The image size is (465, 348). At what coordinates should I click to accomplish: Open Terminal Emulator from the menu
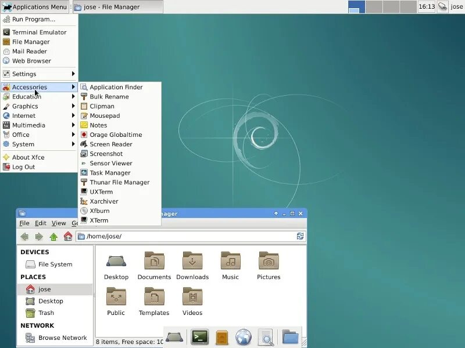point(39,32)
